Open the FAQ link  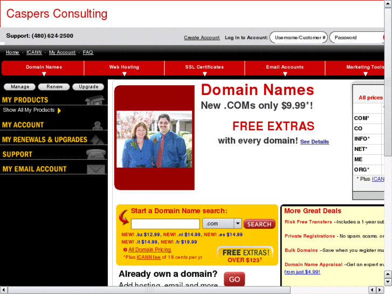[88, 52]
